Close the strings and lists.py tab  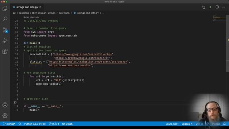40,7
